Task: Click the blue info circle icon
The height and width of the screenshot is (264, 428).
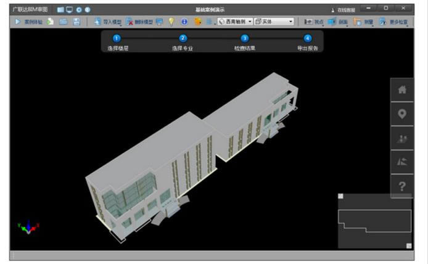Action: (x=184, y=22)
